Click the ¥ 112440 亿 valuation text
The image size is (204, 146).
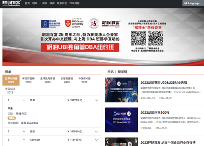coord(75,140)
